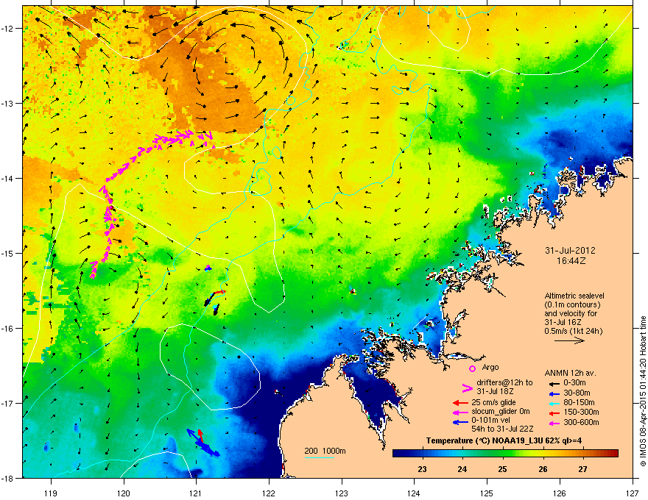Click the '121' longitude axis label
The width and height of the screenshot is (648, 500).
tap(196, 493)
